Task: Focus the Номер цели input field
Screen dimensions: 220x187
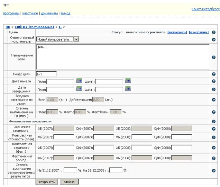Action: (x=46, y=74)
